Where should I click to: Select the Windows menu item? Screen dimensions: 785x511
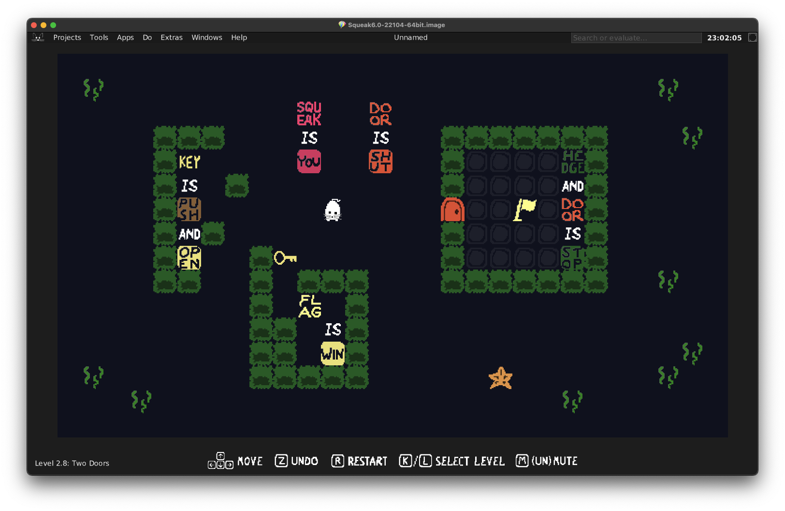(207, 38)
